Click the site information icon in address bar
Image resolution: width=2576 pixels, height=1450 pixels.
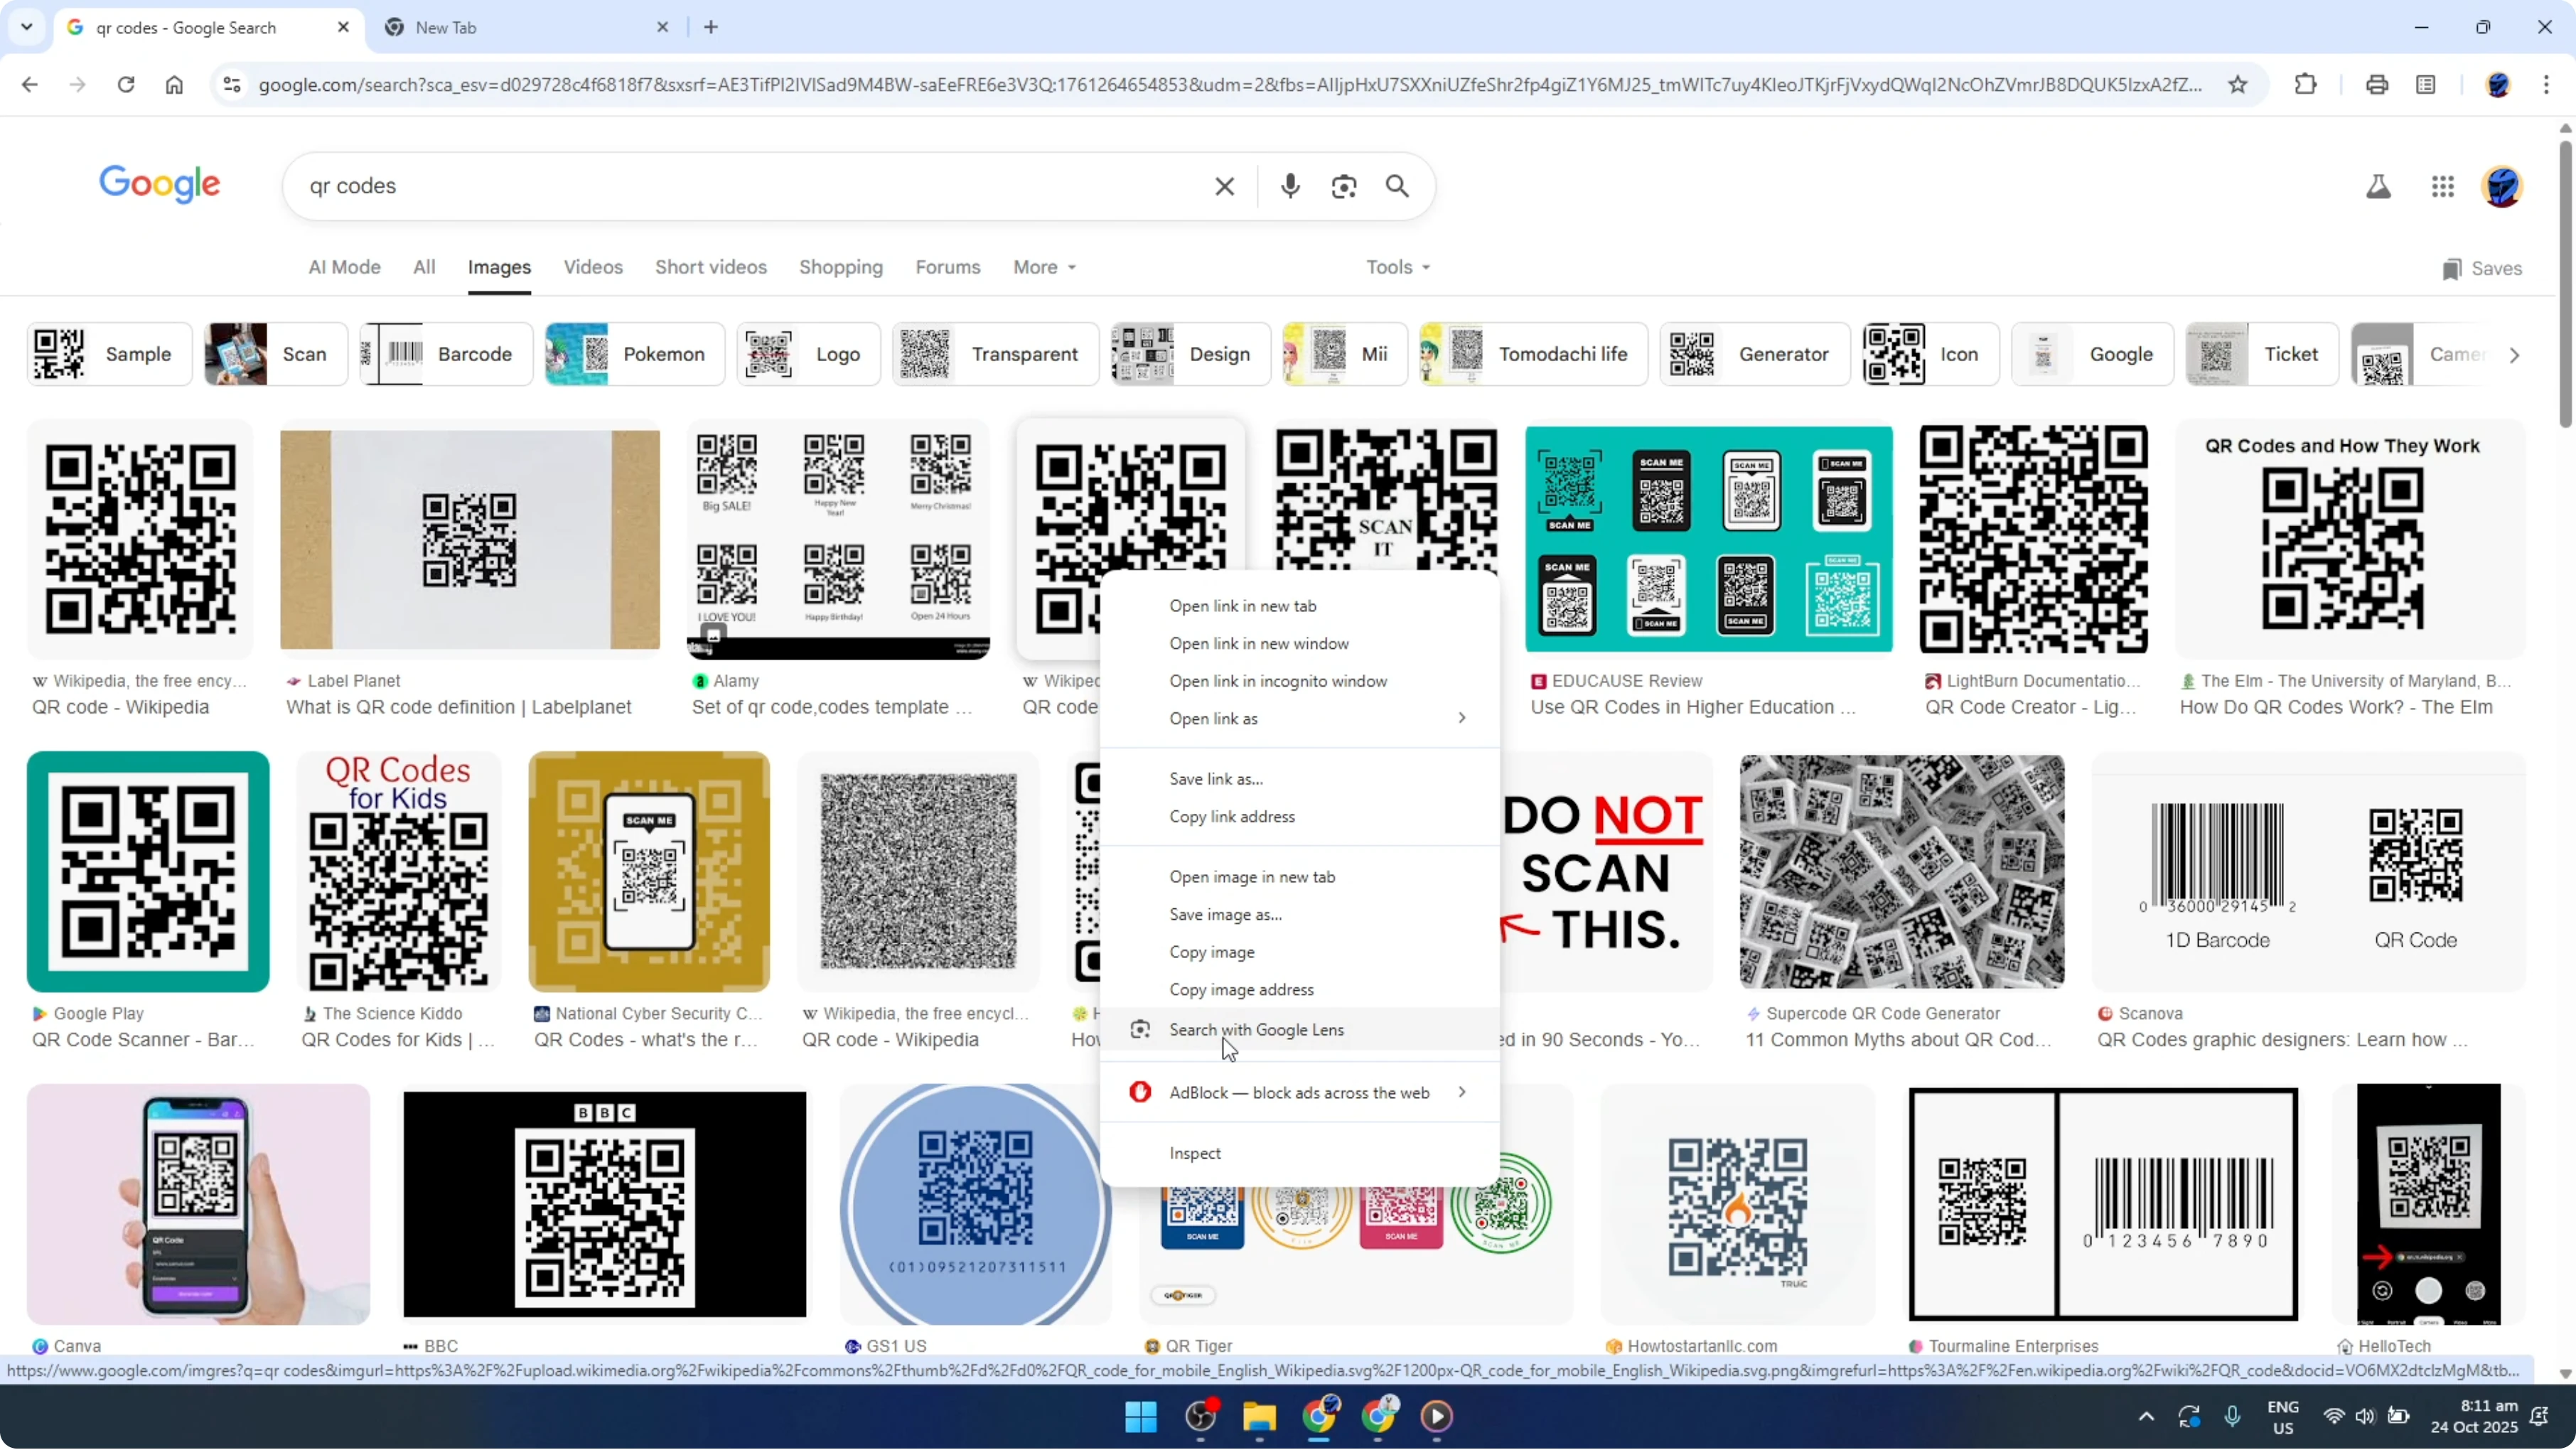232,84
